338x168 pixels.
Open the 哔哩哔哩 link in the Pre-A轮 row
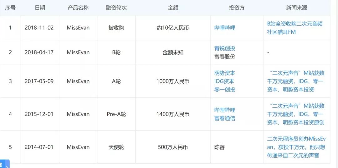[225, 110]
